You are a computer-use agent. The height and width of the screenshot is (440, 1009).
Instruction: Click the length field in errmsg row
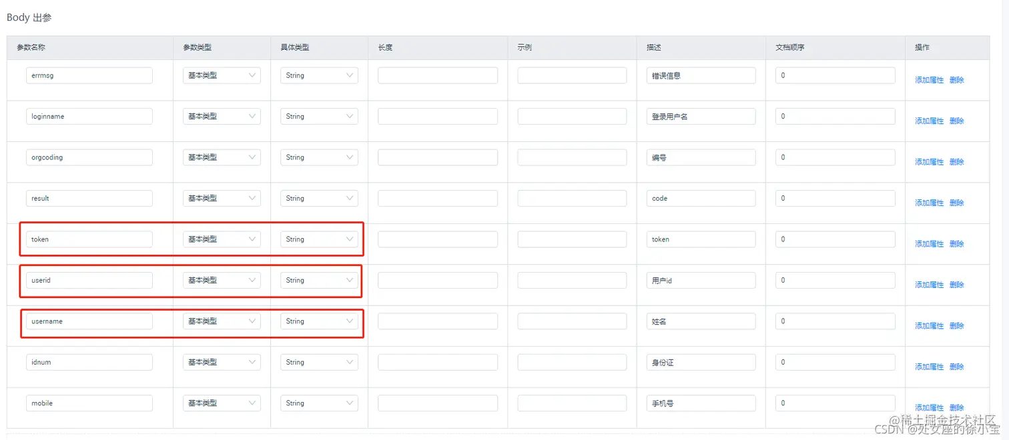pyautogui.click(x=438, y=75)
